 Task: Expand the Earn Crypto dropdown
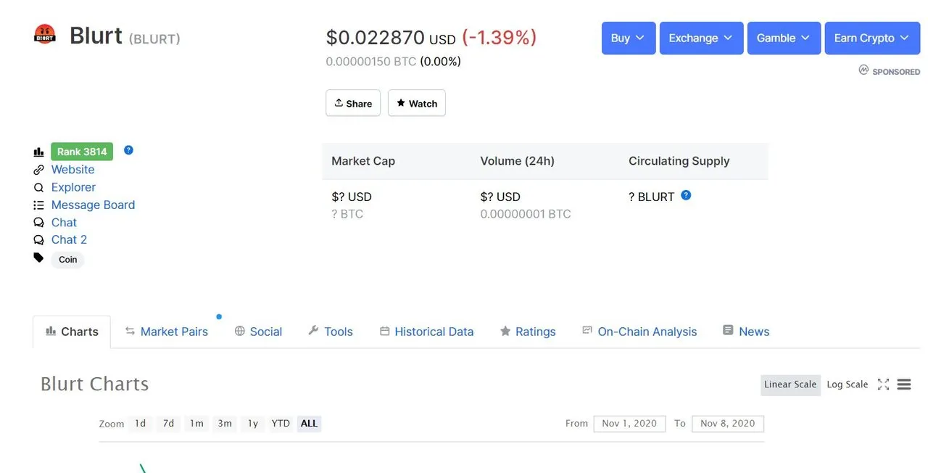[x=873, y=38]
